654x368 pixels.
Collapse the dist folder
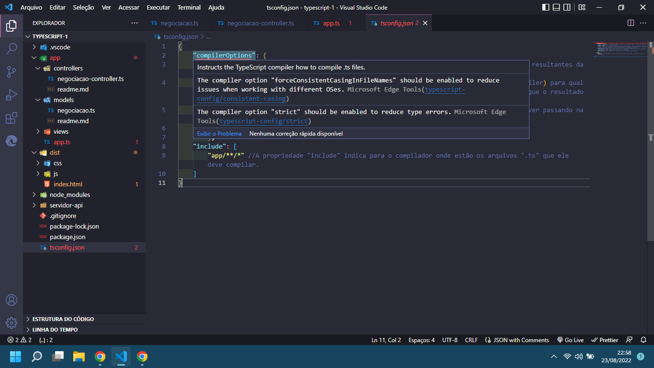click(84, 152)
